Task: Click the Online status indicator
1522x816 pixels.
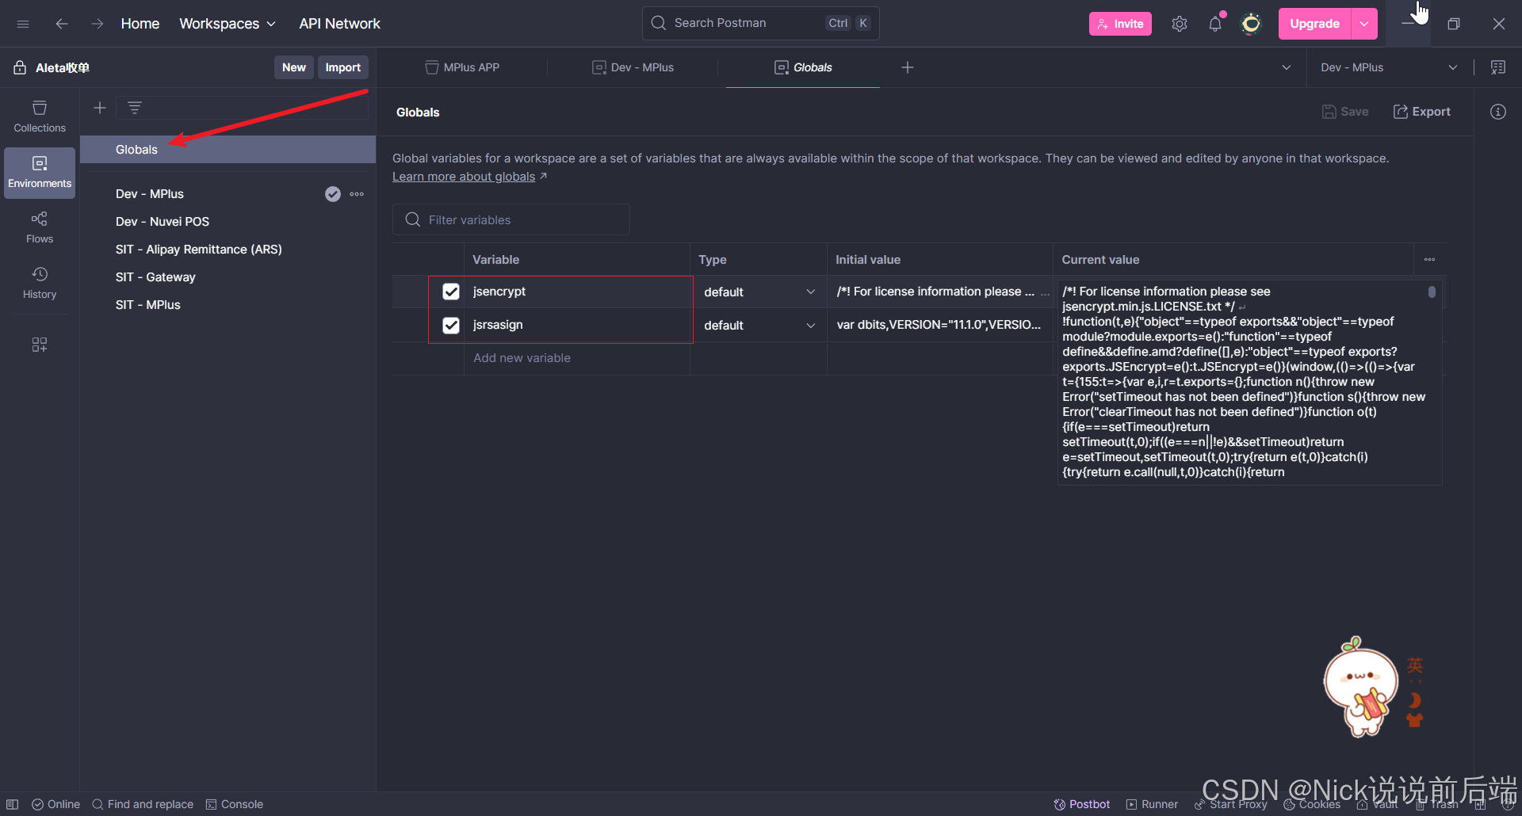Action: click(55, 804)
